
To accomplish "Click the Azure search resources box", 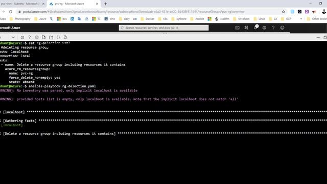I will 163,28.
